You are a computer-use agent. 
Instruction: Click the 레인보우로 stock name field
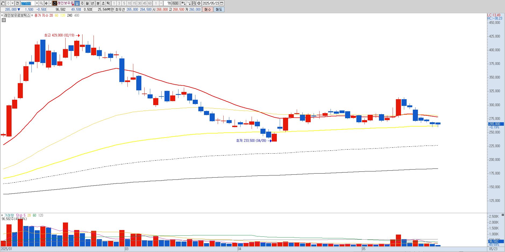pyautogui.click(x=66, y=3)
